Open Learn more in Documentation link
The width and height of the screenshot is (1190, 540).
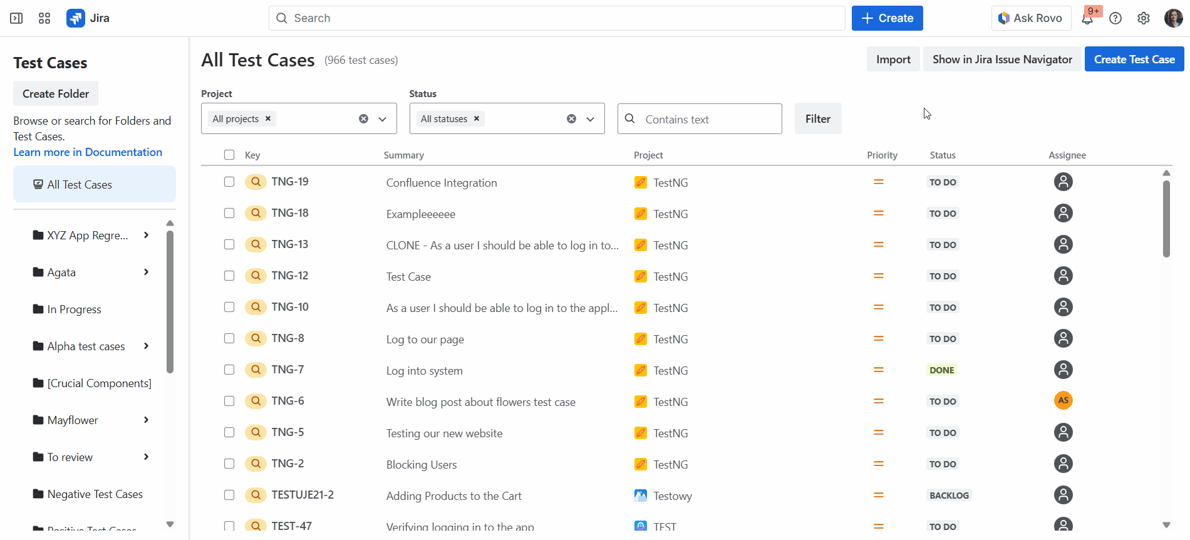(x=88, y=152)
